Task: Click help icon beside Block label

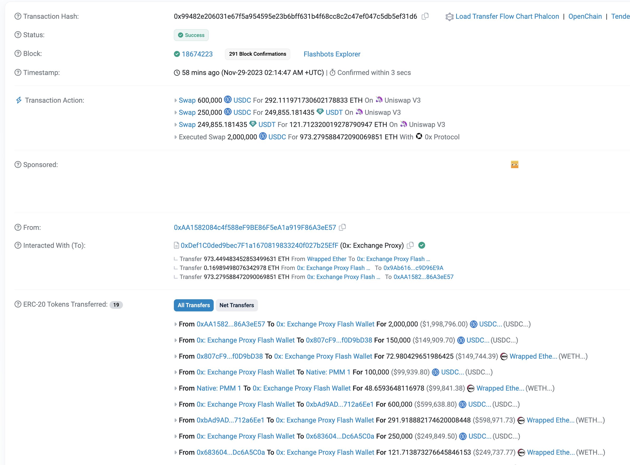Action: (18, 54)
